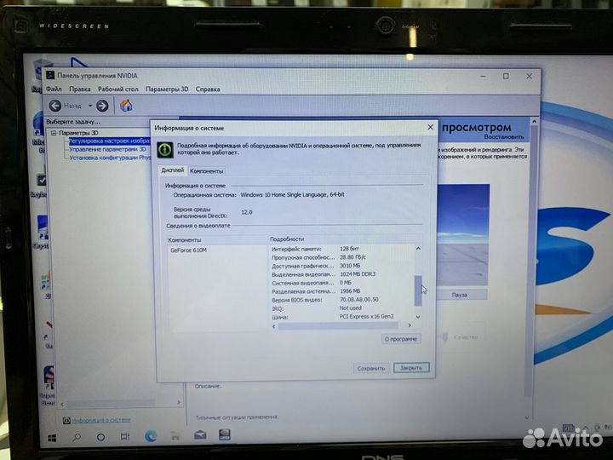Click the NVIDIA Control Panel taskbar icon

pyautogui.click(x=225, y=434)
